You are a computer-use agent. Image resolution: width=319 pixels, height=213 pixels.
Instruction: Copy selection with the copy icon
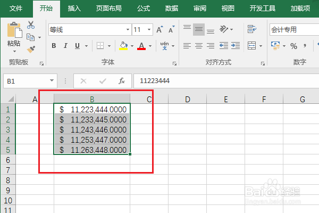point(30,37)
